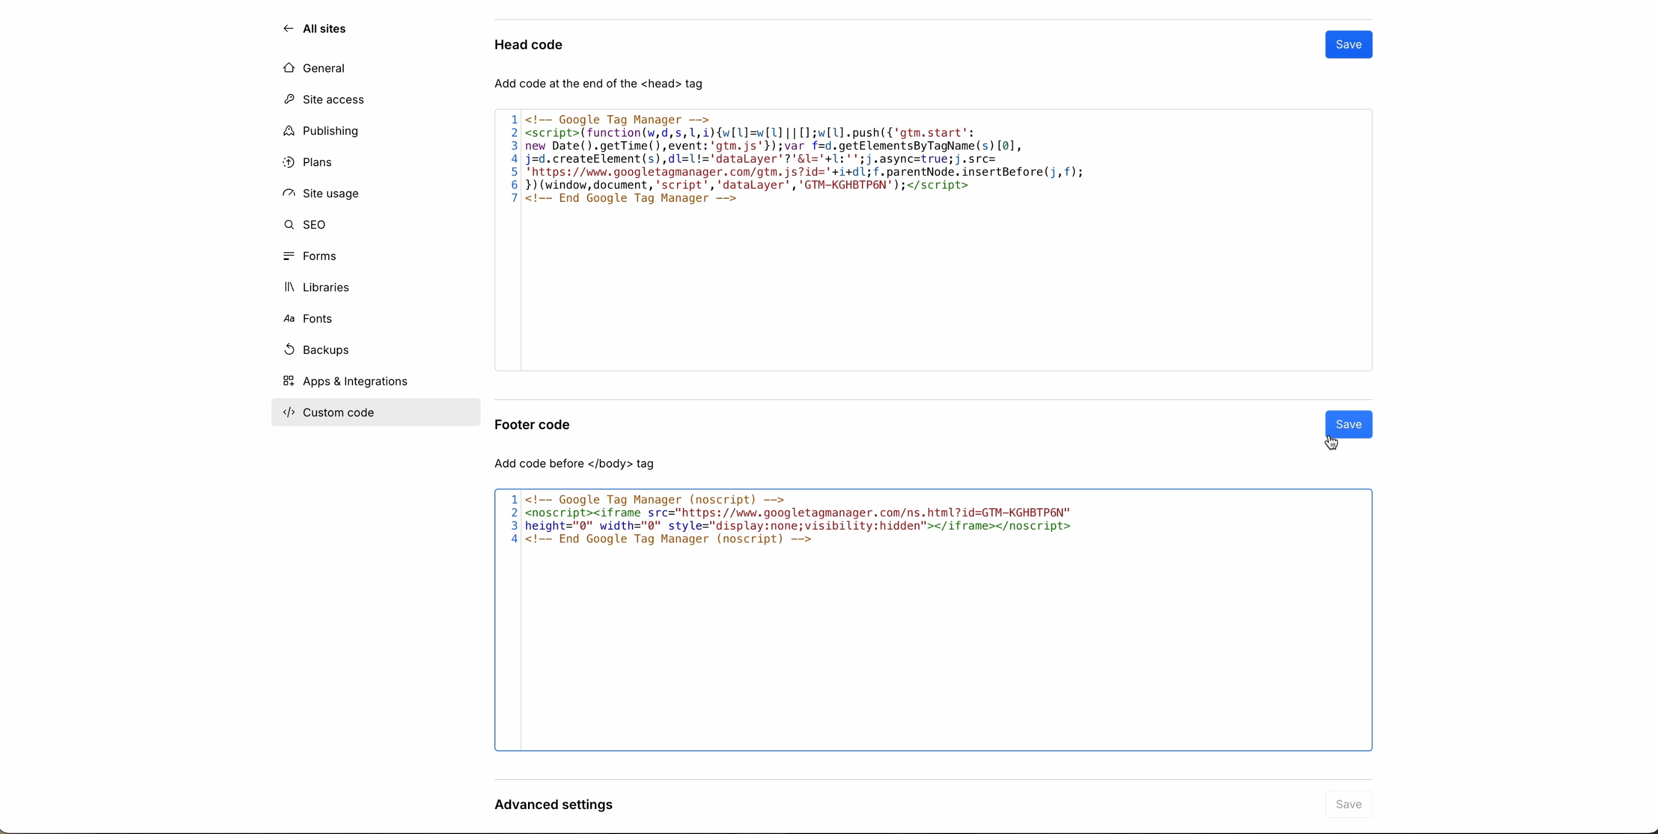Image resolution: width=1658 pixels, height=834 pixels.
Task: Click the 'End Google Tag Manager' comment on head line 7
Action: [x=631, y=199]
